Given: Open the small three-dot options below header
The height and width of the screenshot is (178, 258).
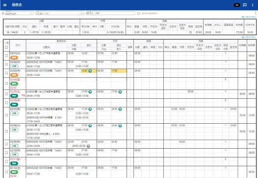Looking at the screenshot, I should pos(256,13).
